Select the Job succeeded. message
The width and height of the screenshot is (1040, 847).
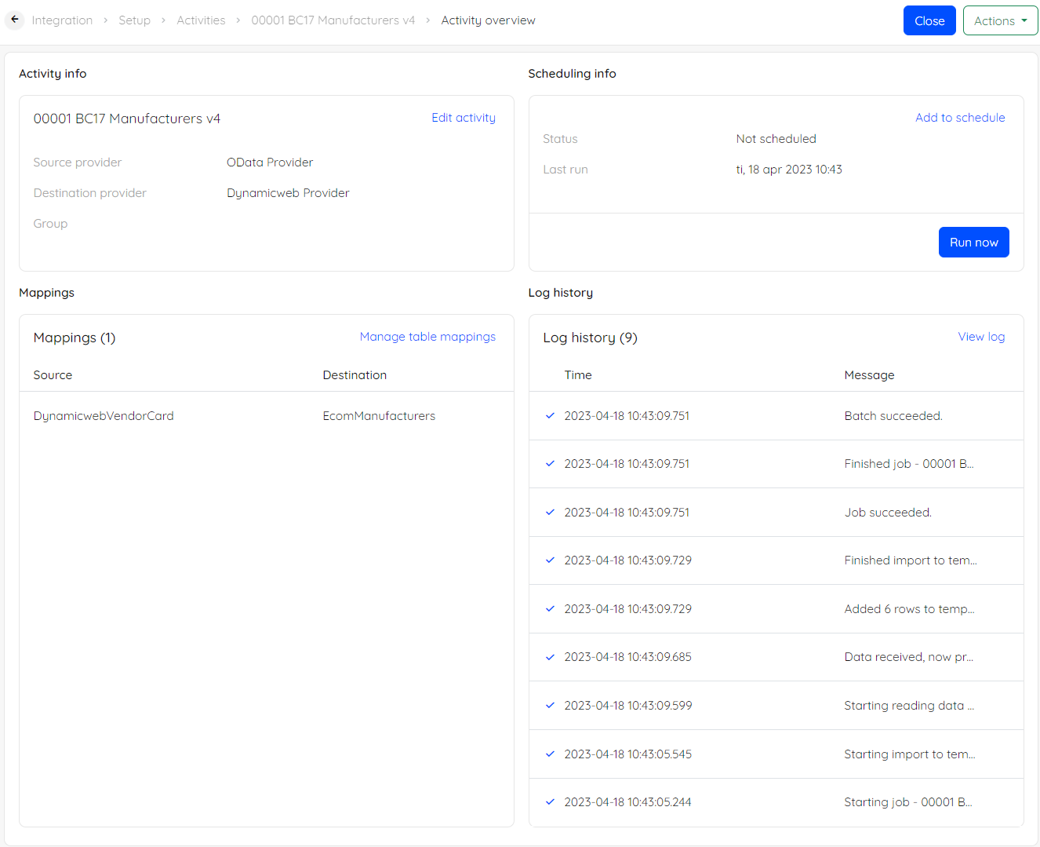coord(888,513)
